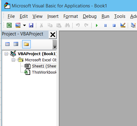Collapse the VBAProject (Book1) node
The width and height of the screenshot is (137, 126).
6,54
